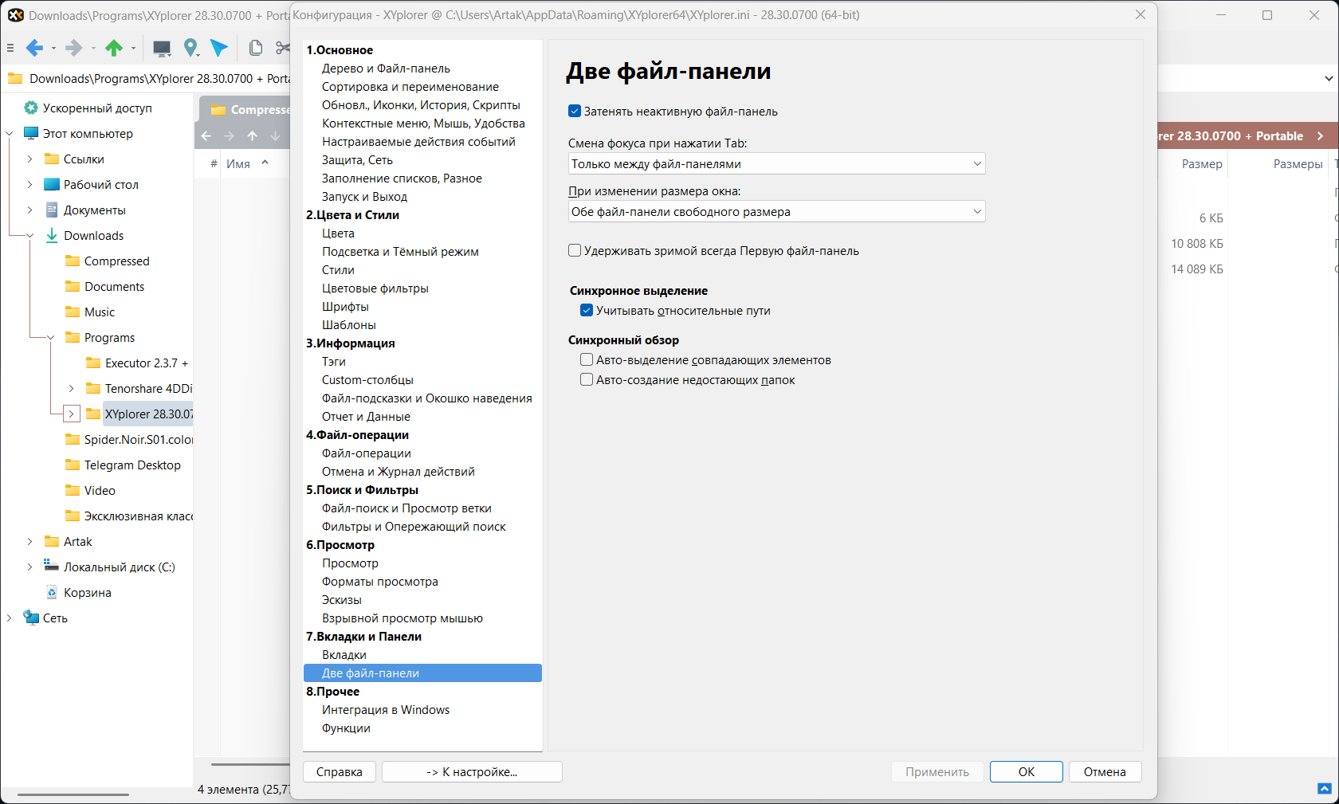Select the Telegram Desktop folder
This screenshot has height=804, width=1339.
(132, 465)
